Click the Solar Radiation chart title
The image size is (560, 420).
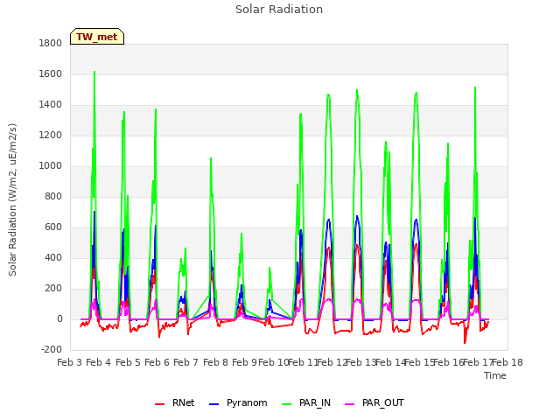tap(279, 10)
